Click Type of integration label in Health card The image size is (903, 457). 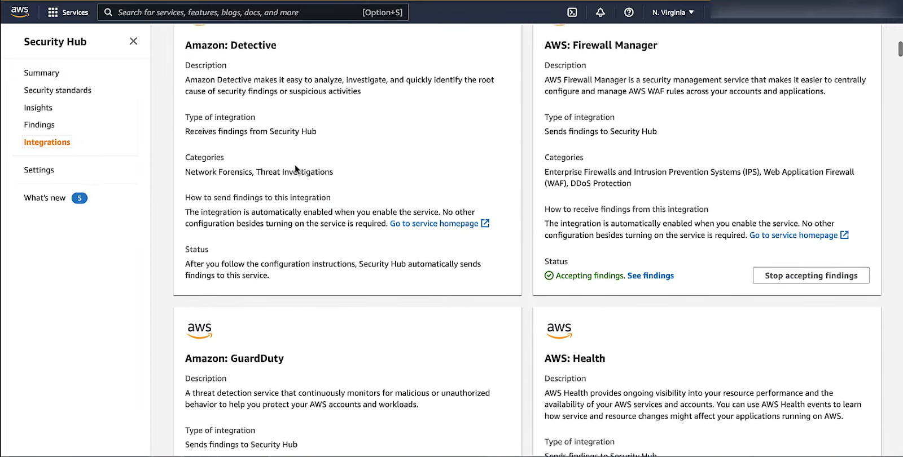click(x=580, y=442)
